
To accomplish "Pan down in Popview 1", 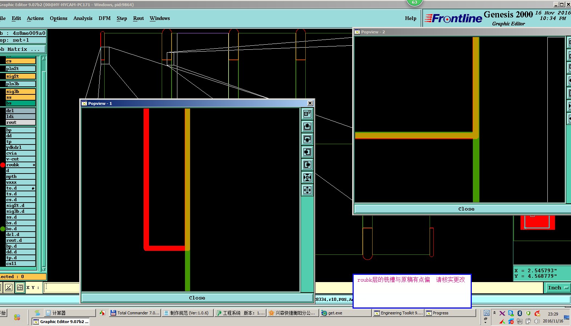I will click(x=307, y=139).
